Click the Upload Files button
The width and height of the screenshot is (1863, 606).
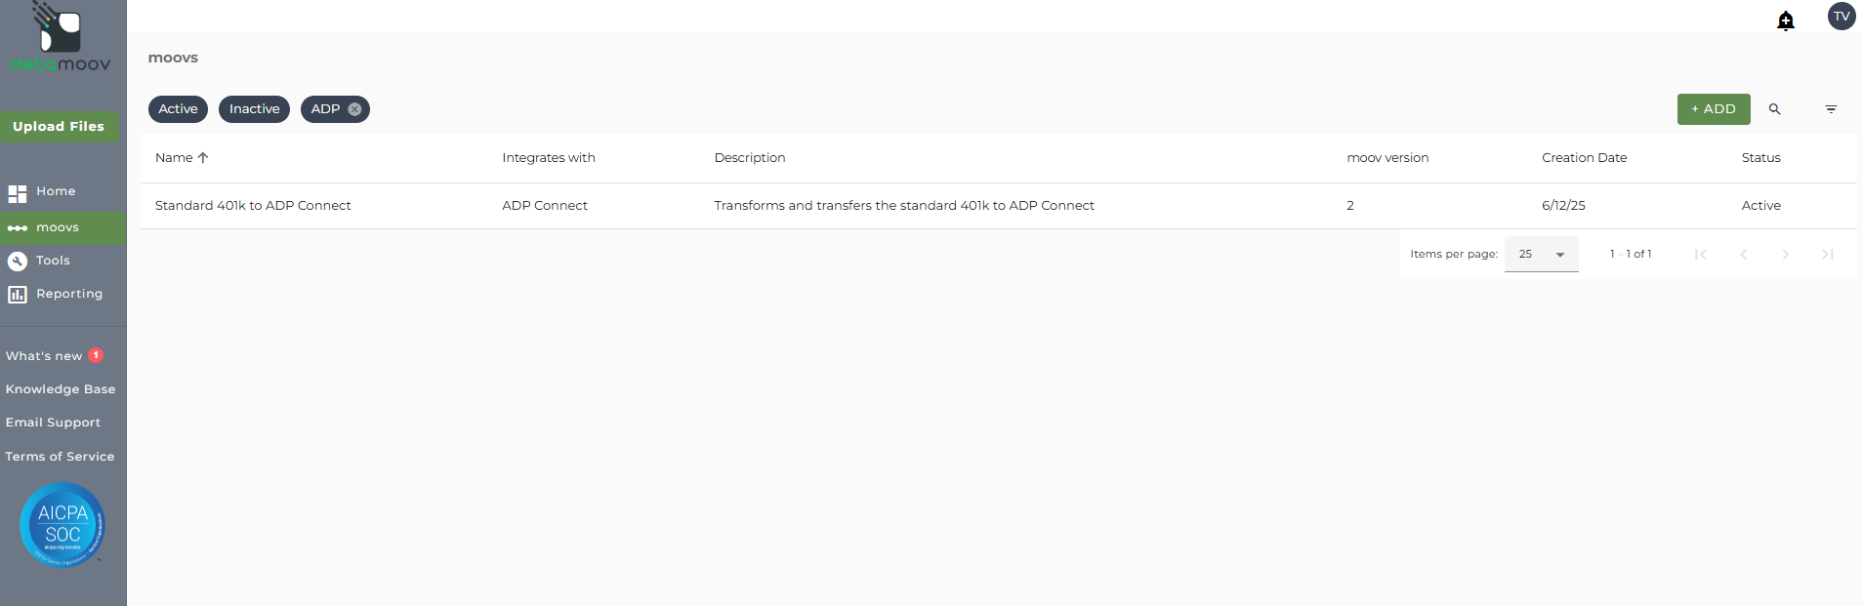click(59, 127)
